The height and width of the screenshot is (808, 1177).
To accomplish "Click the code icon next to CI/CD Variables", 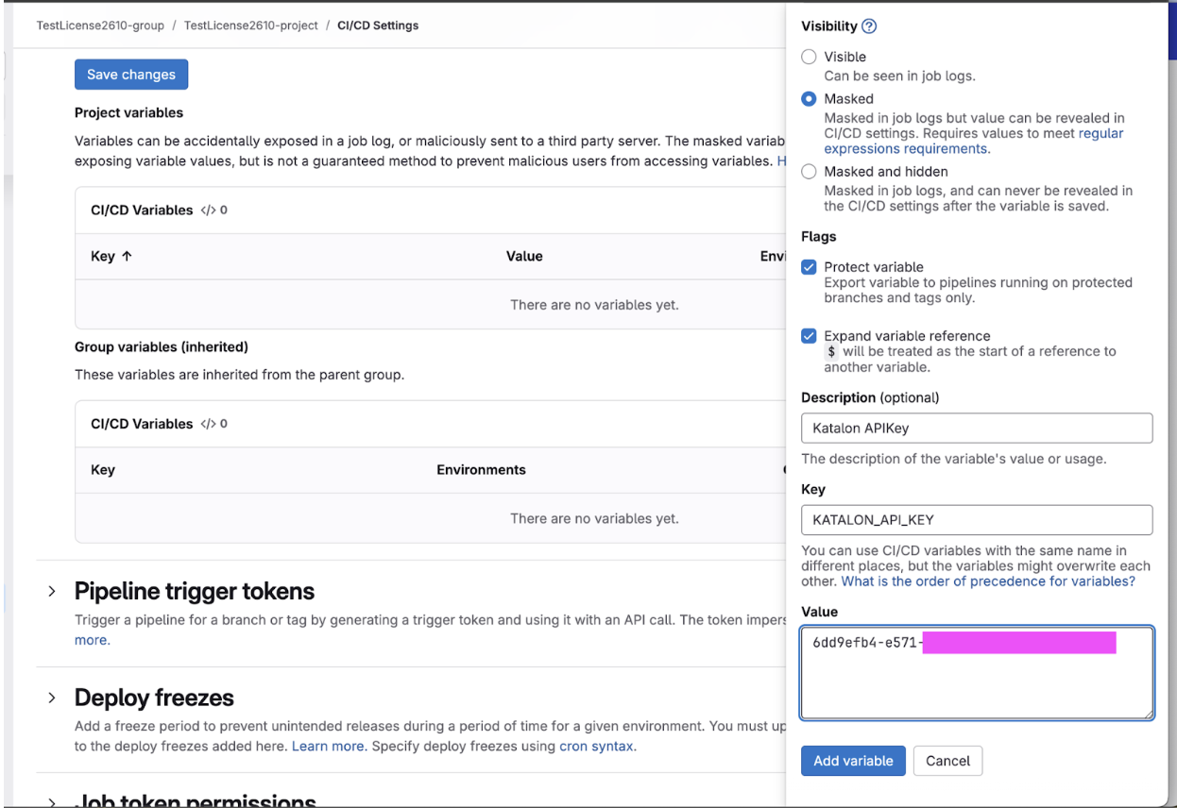I will pos(207,210).
